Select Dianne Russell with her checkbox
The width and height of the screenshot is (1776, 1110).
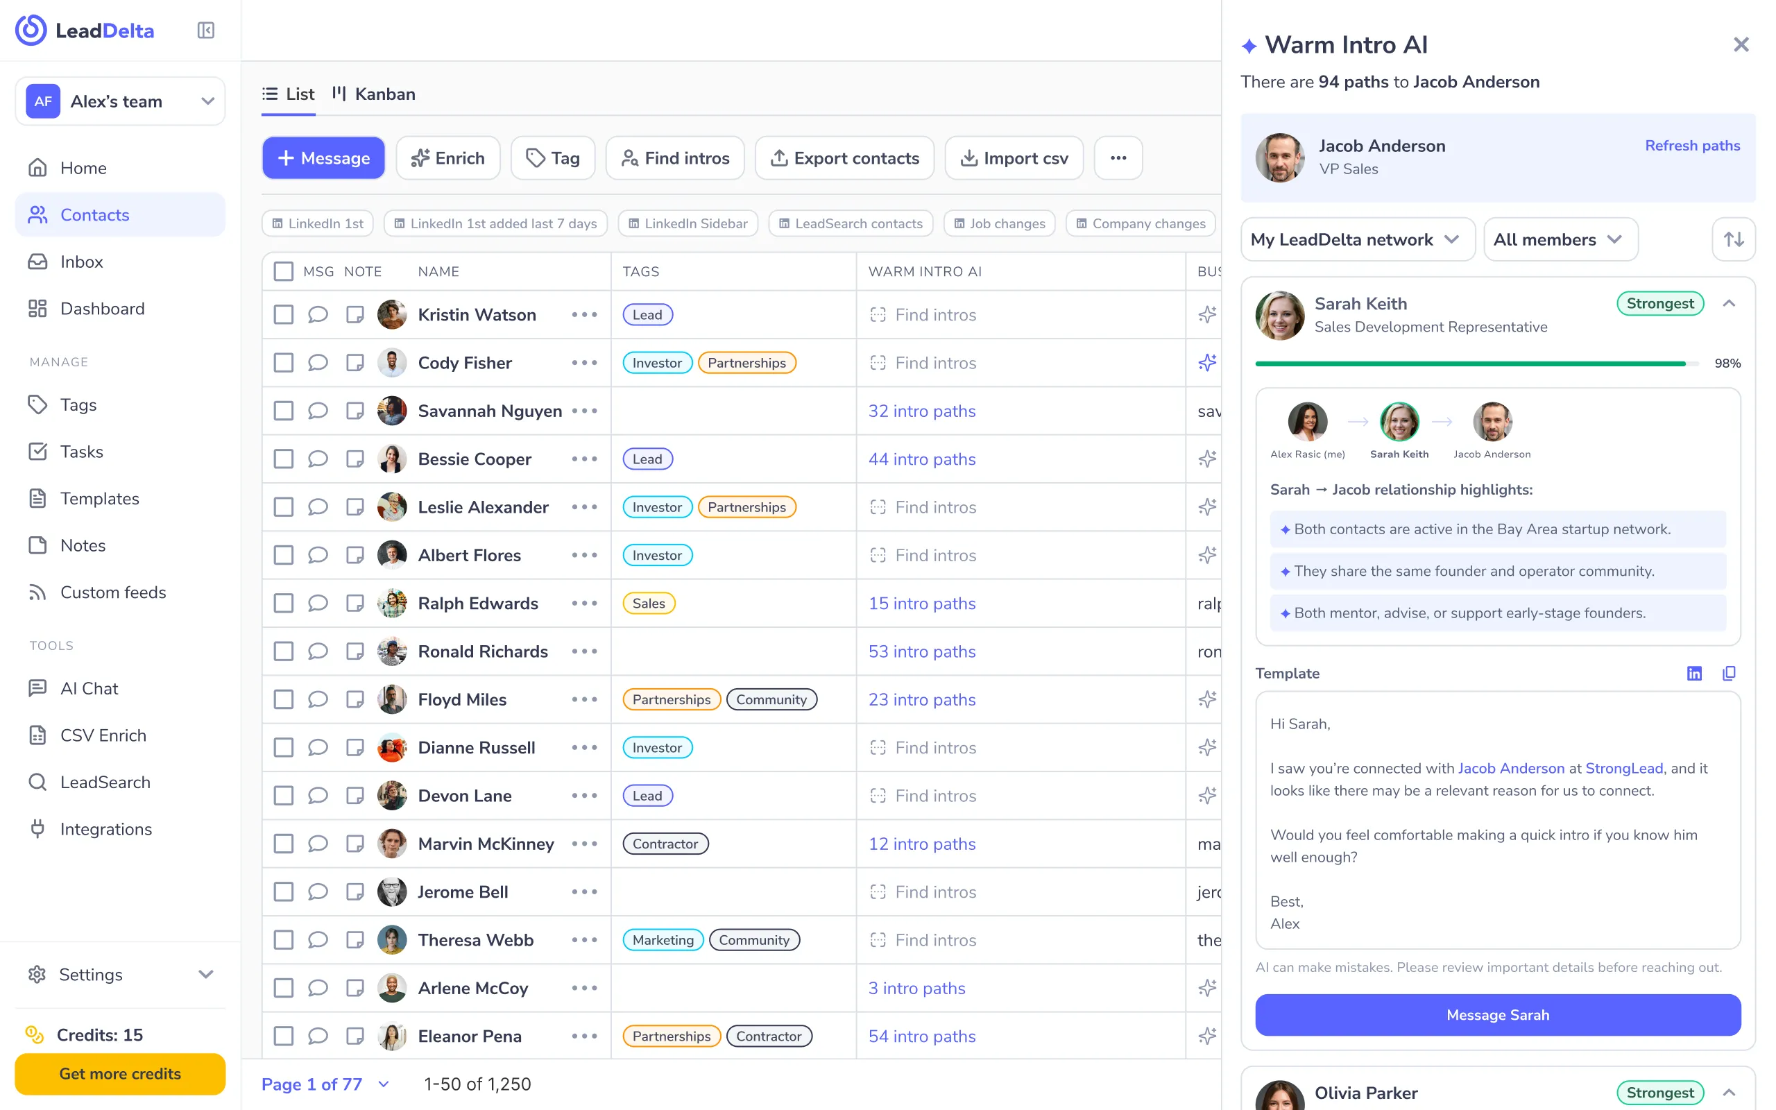(x=283, y=747)
